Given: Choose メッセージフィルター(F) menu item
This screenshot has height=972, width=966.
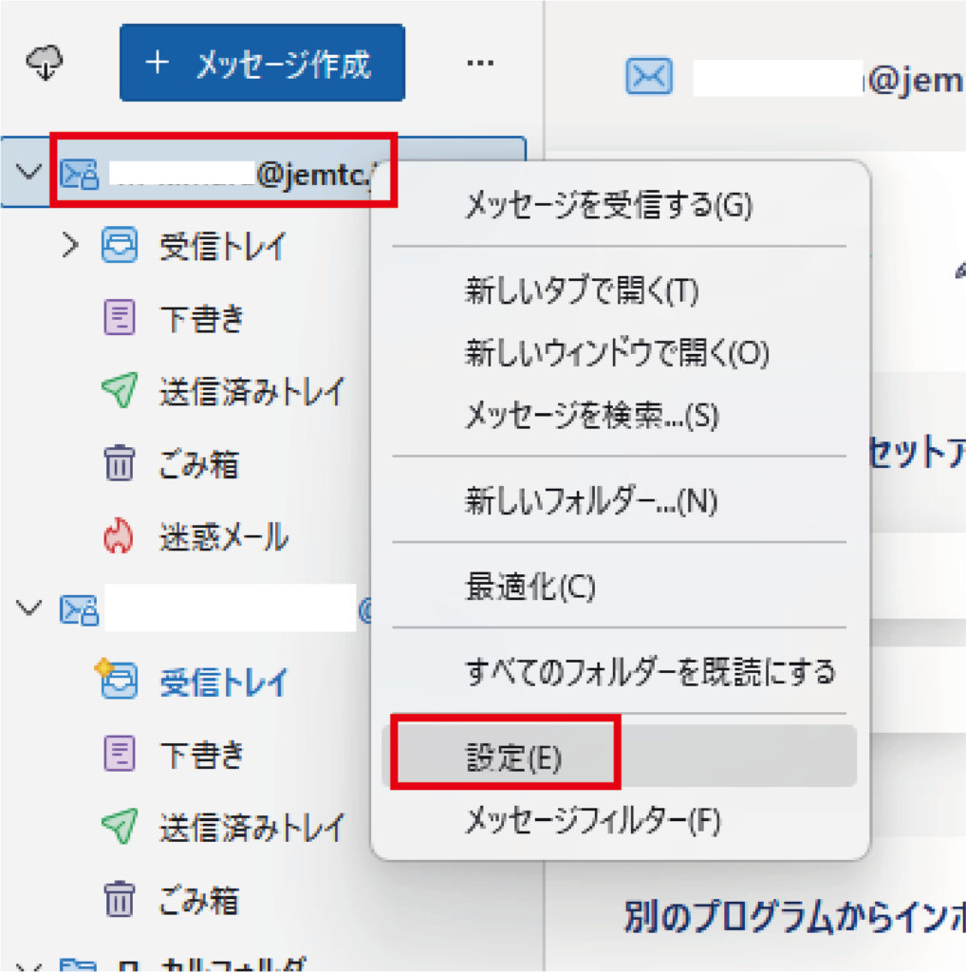Looking at the screenshot, I should 593,820.
